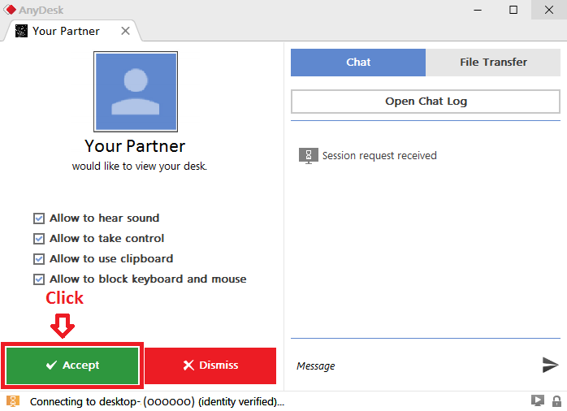This screenshot has height=411, width=567.
Task: Uncheck Allow to hear sound
Action: [39, 218]
